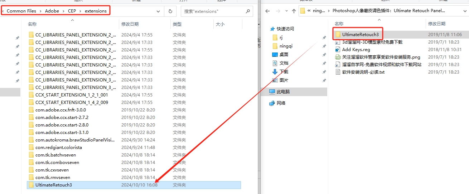Select the UltimateRetouch3 folder icon in extensions window
Viewport: 469px width, 194px height.
[31, 185]
